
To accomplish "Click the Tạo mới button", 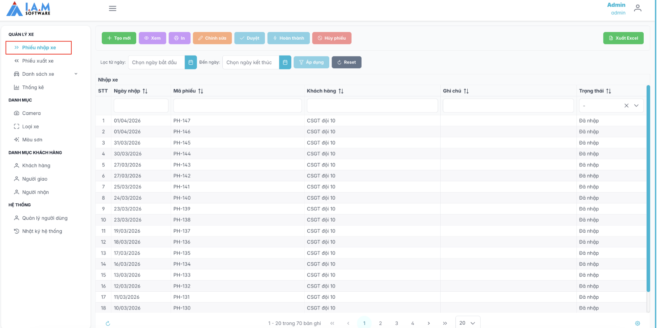I will tap(119, 38).
